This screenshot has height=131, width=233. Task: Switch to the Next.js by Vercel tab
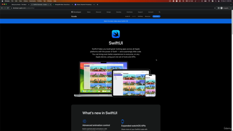[x=19, y=5]
